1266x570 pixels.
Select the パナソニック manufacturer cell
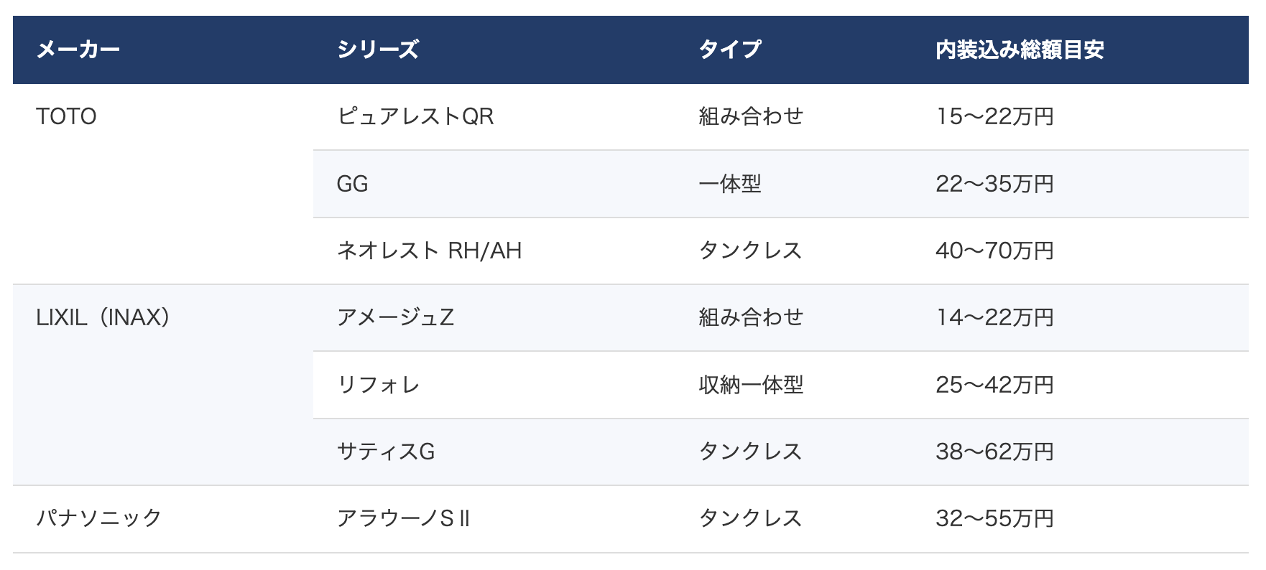click(99, 518)
